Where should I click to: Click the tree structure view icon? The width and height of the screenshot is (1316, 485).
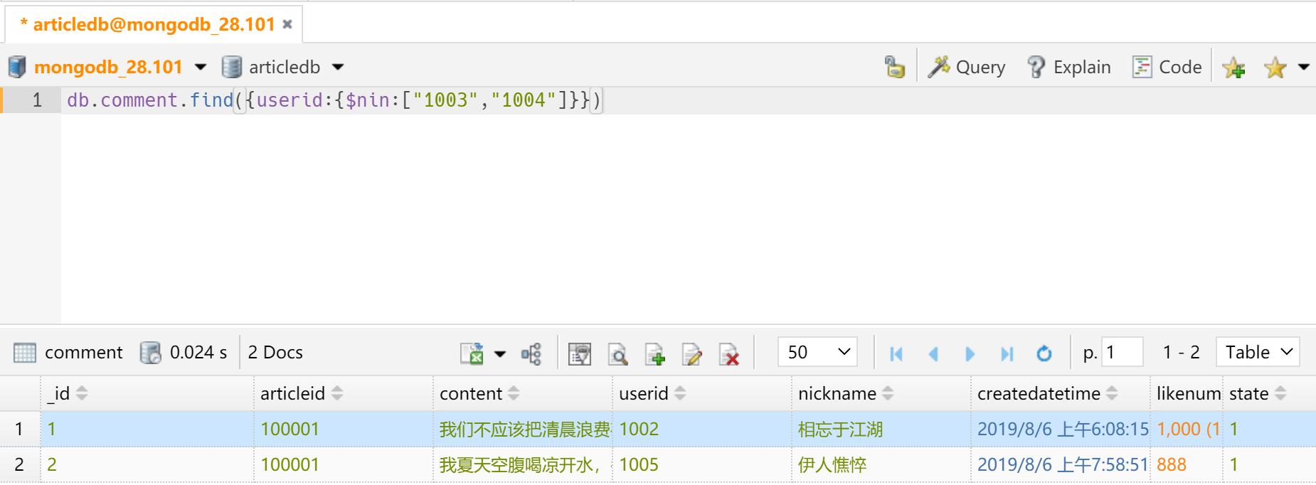(x=531, y=353)
